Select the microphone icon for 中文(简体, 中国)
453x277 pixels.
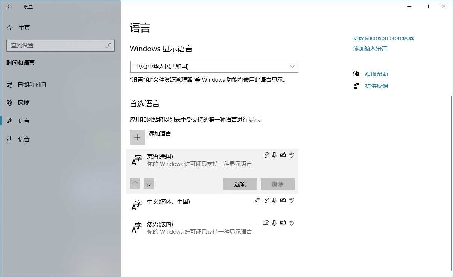click(274, 201)
